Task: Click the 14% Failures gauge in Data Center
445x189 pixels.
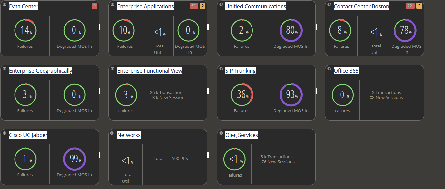Action: [x=25, y=30]
